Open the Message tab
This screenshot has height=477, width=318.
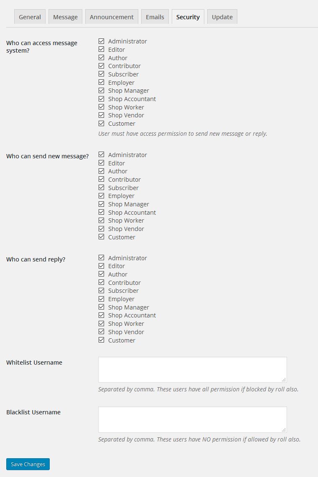point(65,17)
